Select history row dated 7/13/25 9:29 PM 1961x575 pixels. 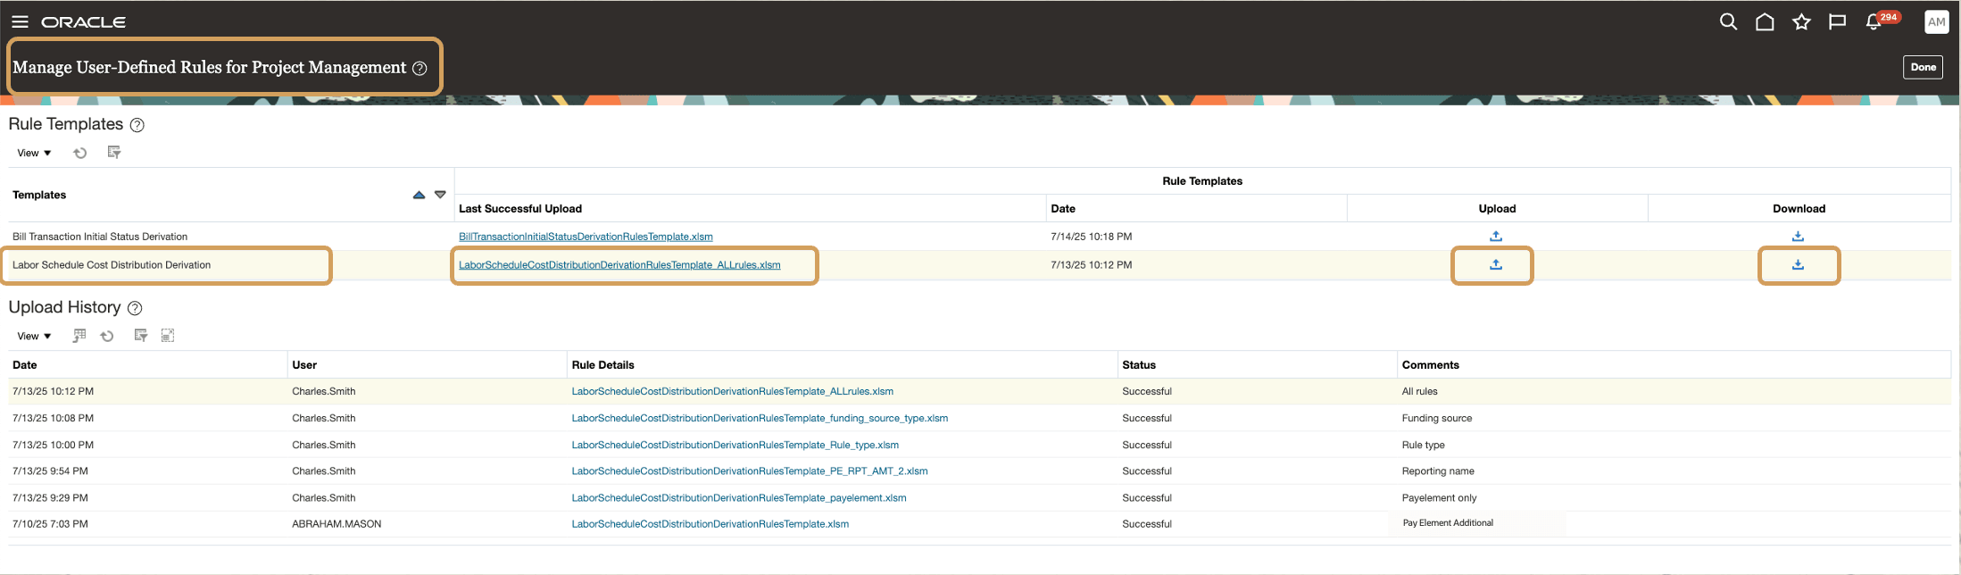click(x=979, y=497)
